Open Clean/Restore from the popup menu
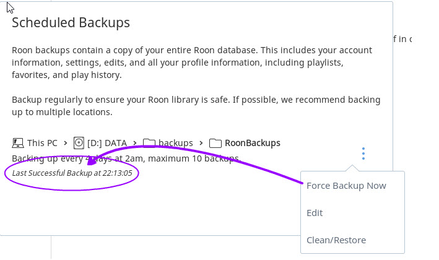The width and height of the screenshot is (439, 260). (336, 240)
